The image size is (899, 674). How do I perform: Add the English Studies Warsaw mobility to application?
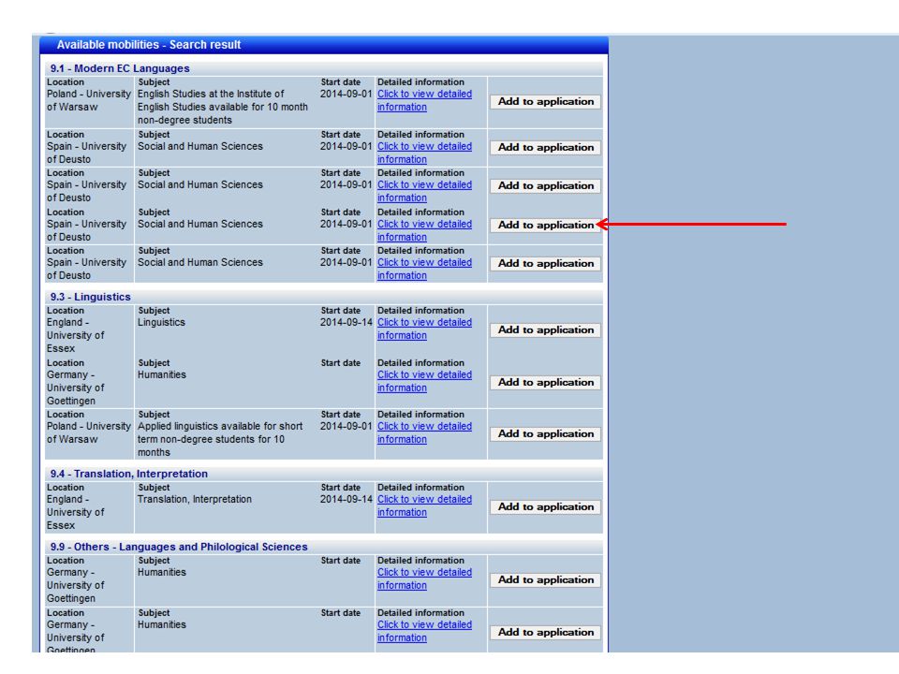point(545,101)
